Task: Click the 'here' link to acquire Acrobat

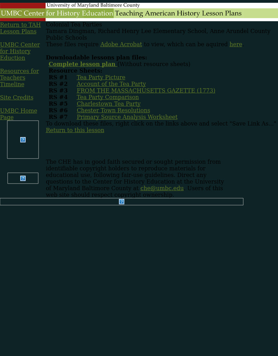Action: click(236, 44)
